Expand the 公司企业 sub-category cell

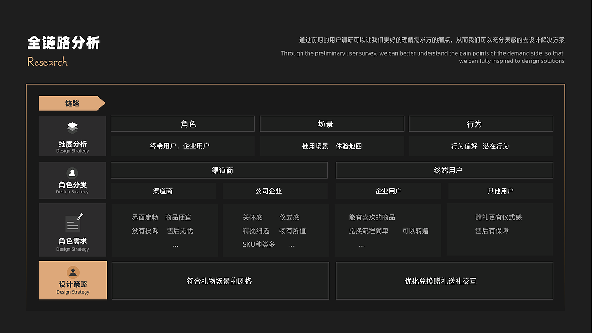275,191
